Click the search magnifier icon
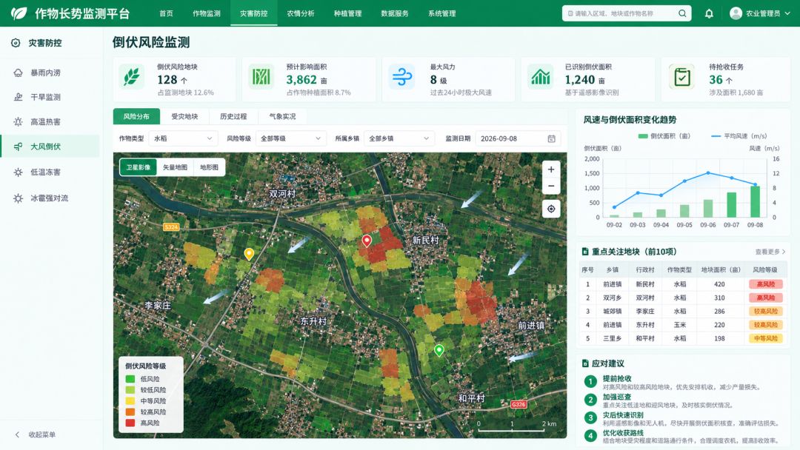This screenshot has width=800, height=450. click(682, 13)
